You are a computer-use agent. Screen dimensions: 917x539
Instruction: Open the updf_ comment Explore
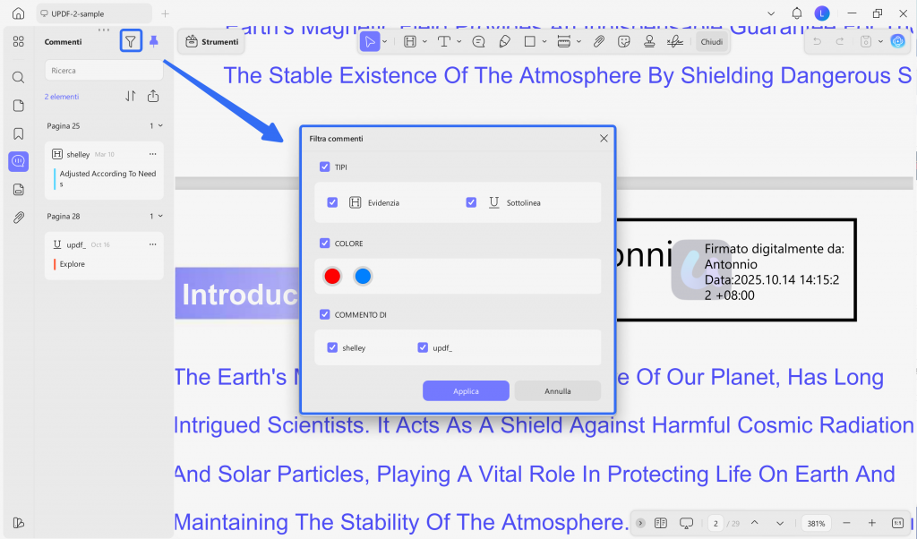click(104, 255)
